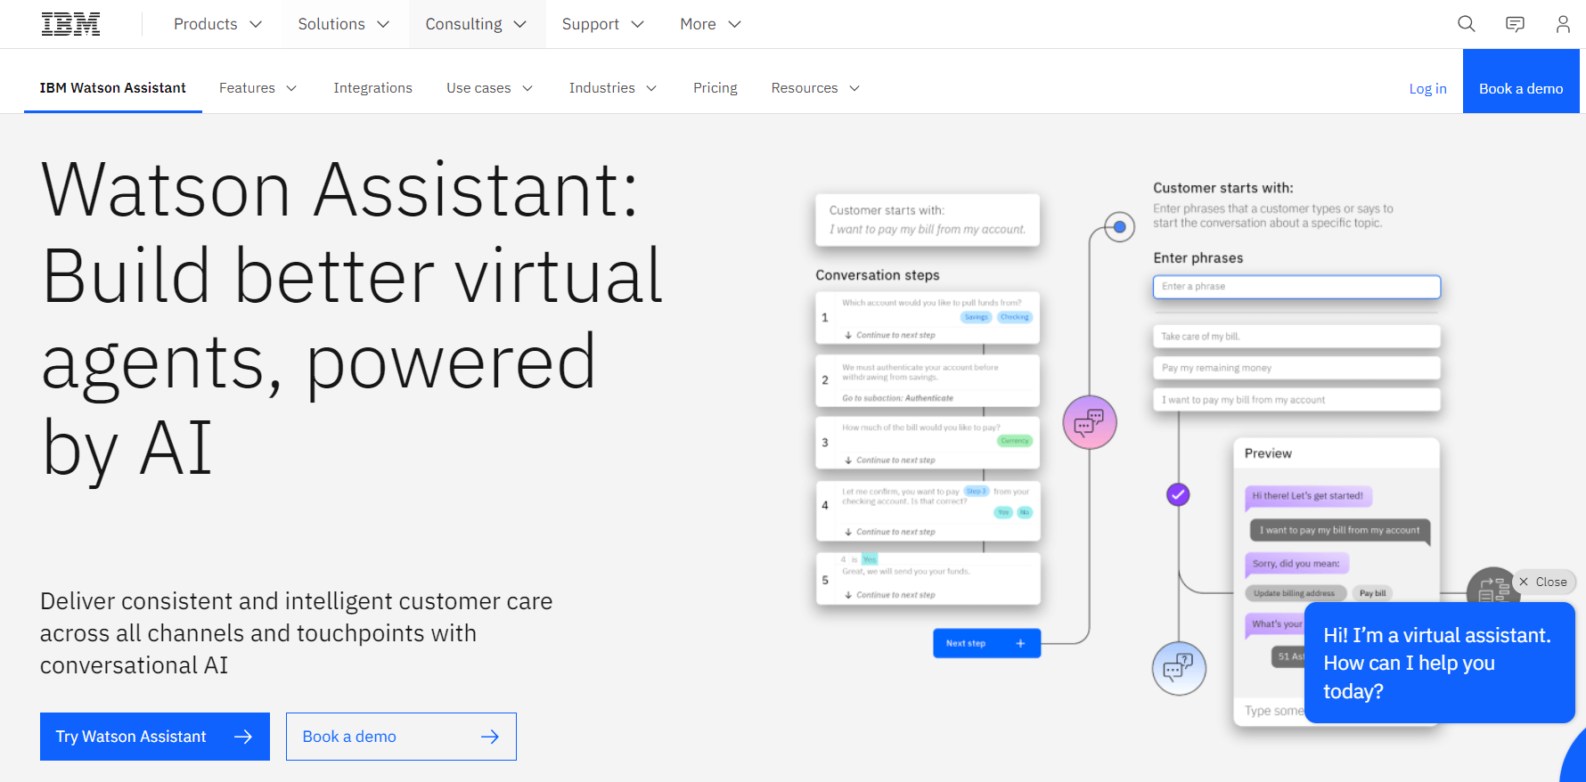Viewport: 1586px width, 782px height.
Task: Click the blue dot node at top of flow
Action: pyautogui.click(x=1119, y=227)
